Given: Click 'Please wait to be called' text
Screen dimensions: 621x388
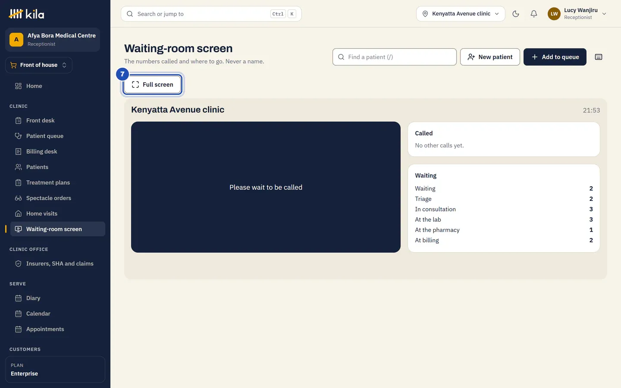Looking at the screenshot, I should click(266, 187).
